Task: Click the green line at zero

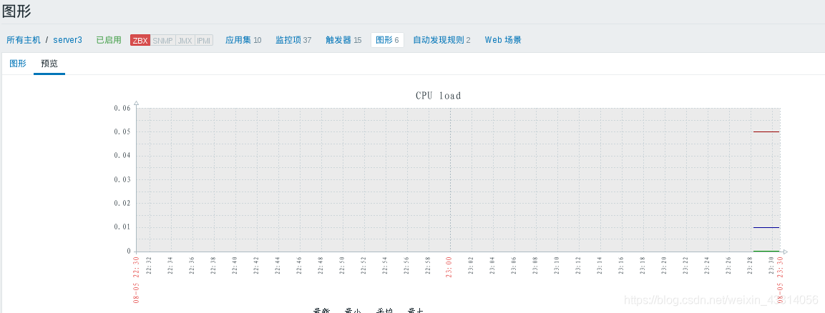Action: pyautogui.click(x=766, y=251)
